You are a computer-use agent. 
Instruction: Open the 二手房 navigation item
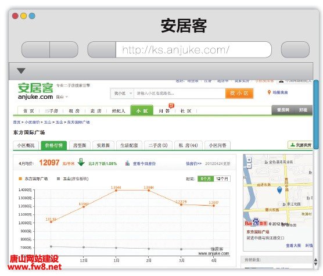point(51,111)
